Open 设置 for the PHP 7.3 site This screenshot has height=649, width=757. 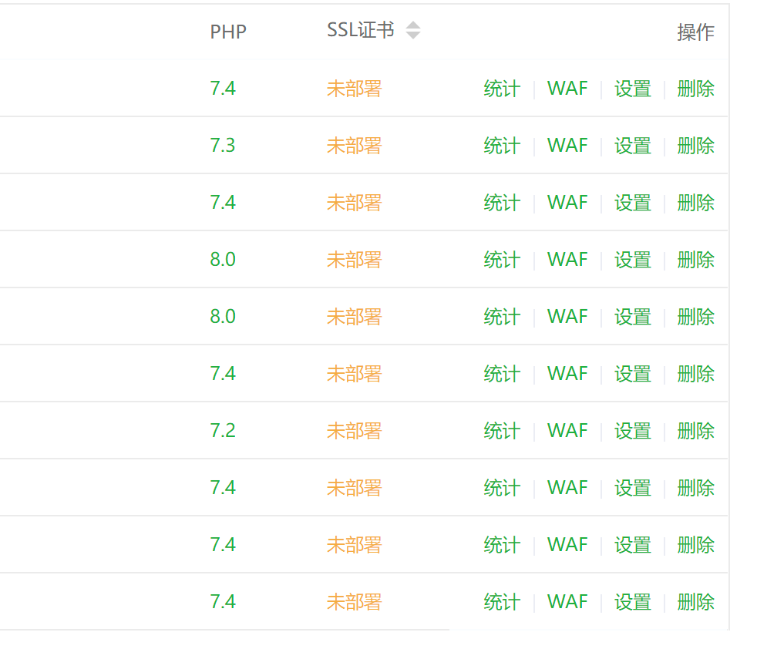[633, 146]
